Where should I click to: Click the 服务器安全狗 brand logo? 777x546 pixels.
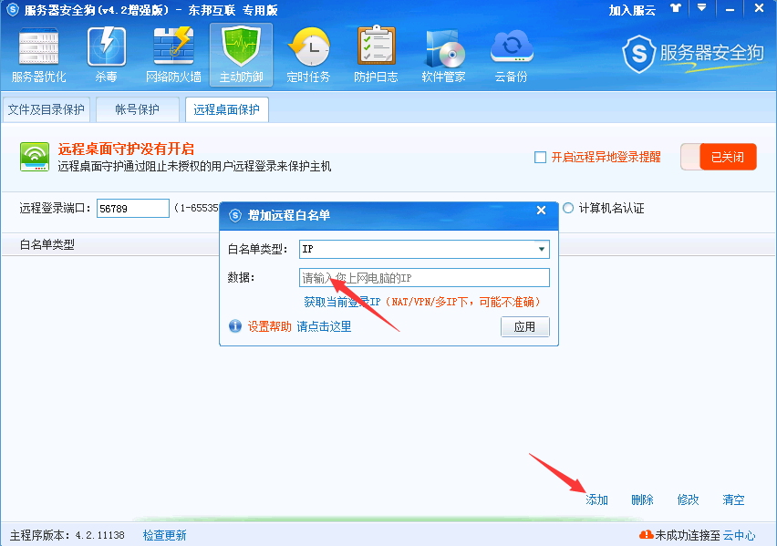tap(693, 54)
